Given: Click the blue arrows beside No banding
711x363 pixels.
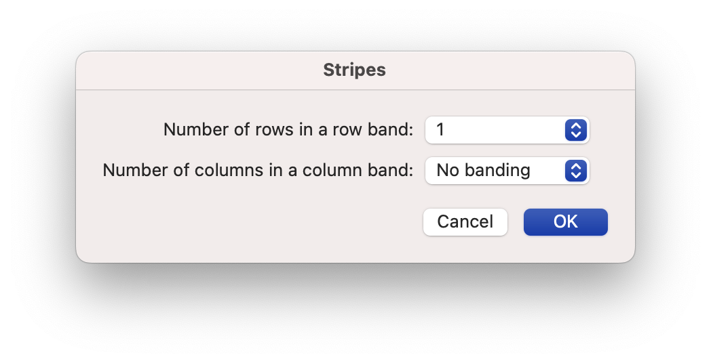Looking at the screenshot, I should [x=576, y=171].
